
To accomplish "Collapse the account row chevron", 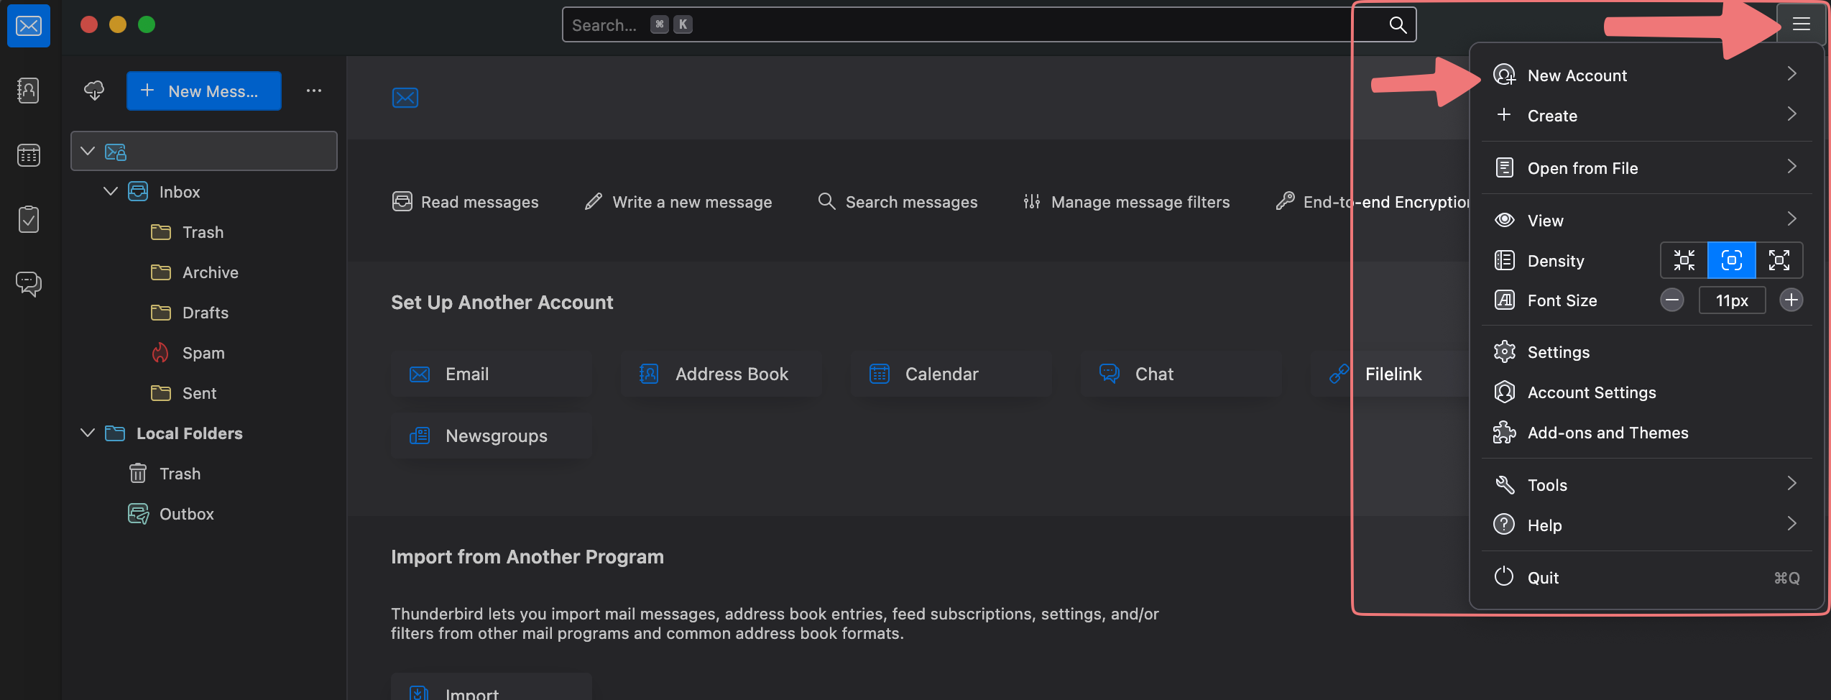I will tap(88, 151).
